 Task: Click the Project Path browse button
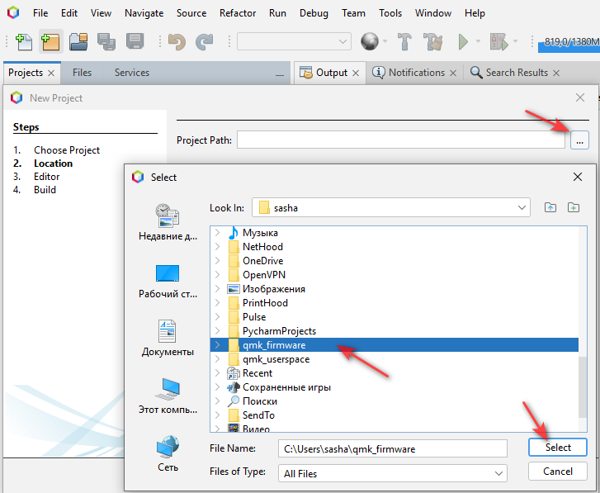coord(579,141)
